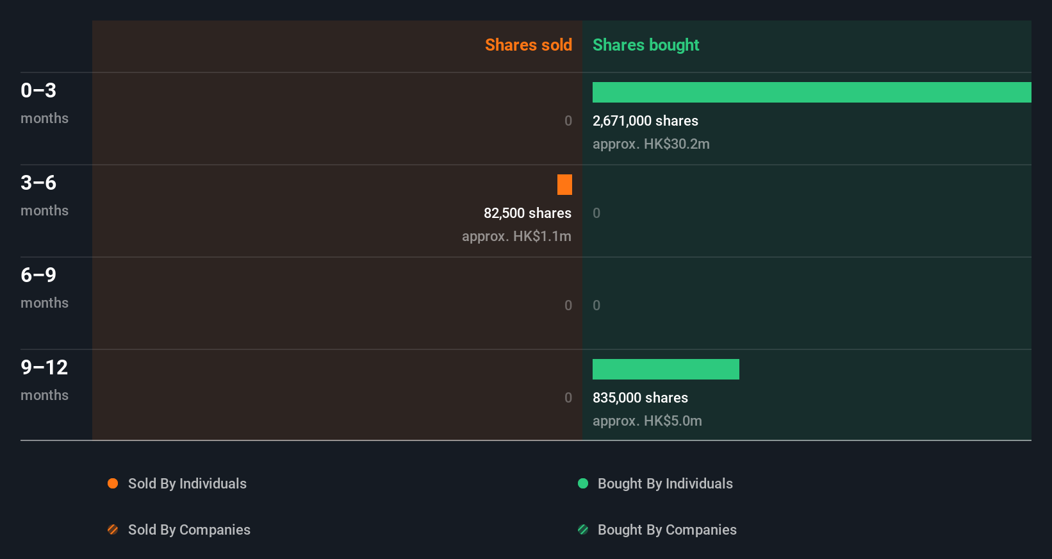Viewport: 1052px width, 559px height.
Task: Click the zero sold value in 0–3 months row
Action: (x=568, y=121)
